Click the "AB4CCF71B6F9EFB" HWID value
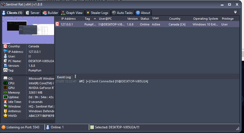The height and width of the screenshot is (133, 244). 41,116
